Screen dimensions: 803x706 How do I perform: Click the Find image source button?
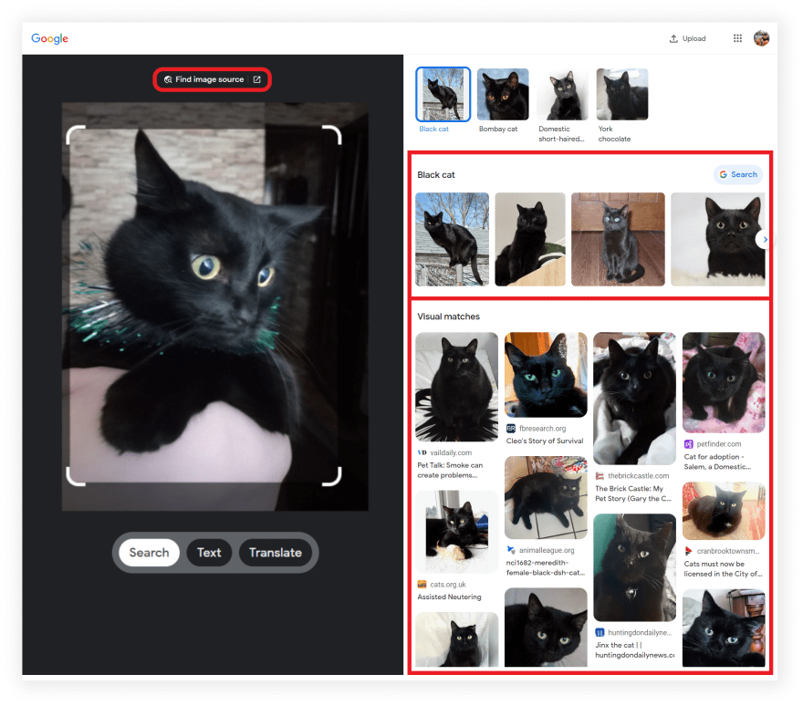[212, 79]
